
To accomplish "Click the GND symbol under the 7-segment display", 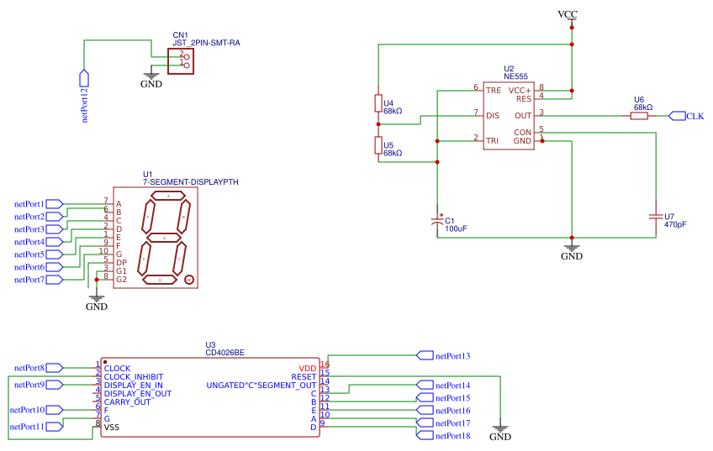I will (x=97, y=302).
